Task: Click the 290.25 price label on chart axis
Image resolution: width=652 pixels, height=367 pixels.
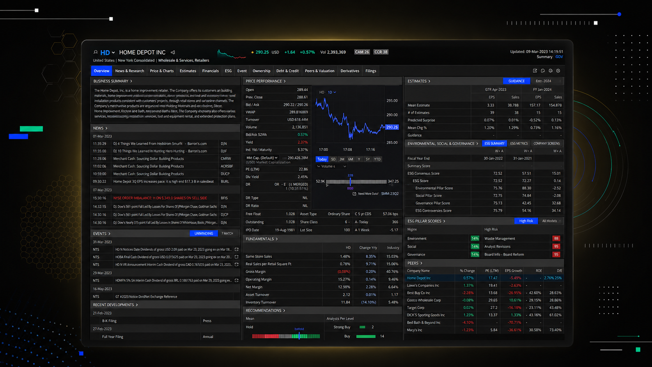Action: coord(392,127)
